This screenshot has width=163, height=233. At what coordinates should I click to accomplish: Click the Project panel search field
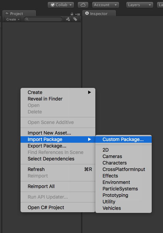(x=43, y=19)
